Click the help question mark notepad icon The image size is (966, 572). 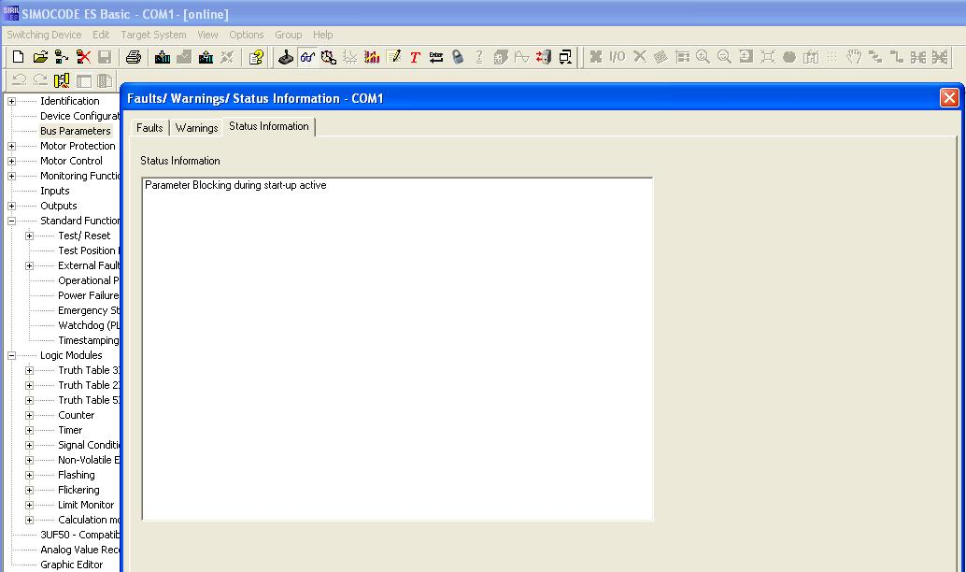pos(256,57)
